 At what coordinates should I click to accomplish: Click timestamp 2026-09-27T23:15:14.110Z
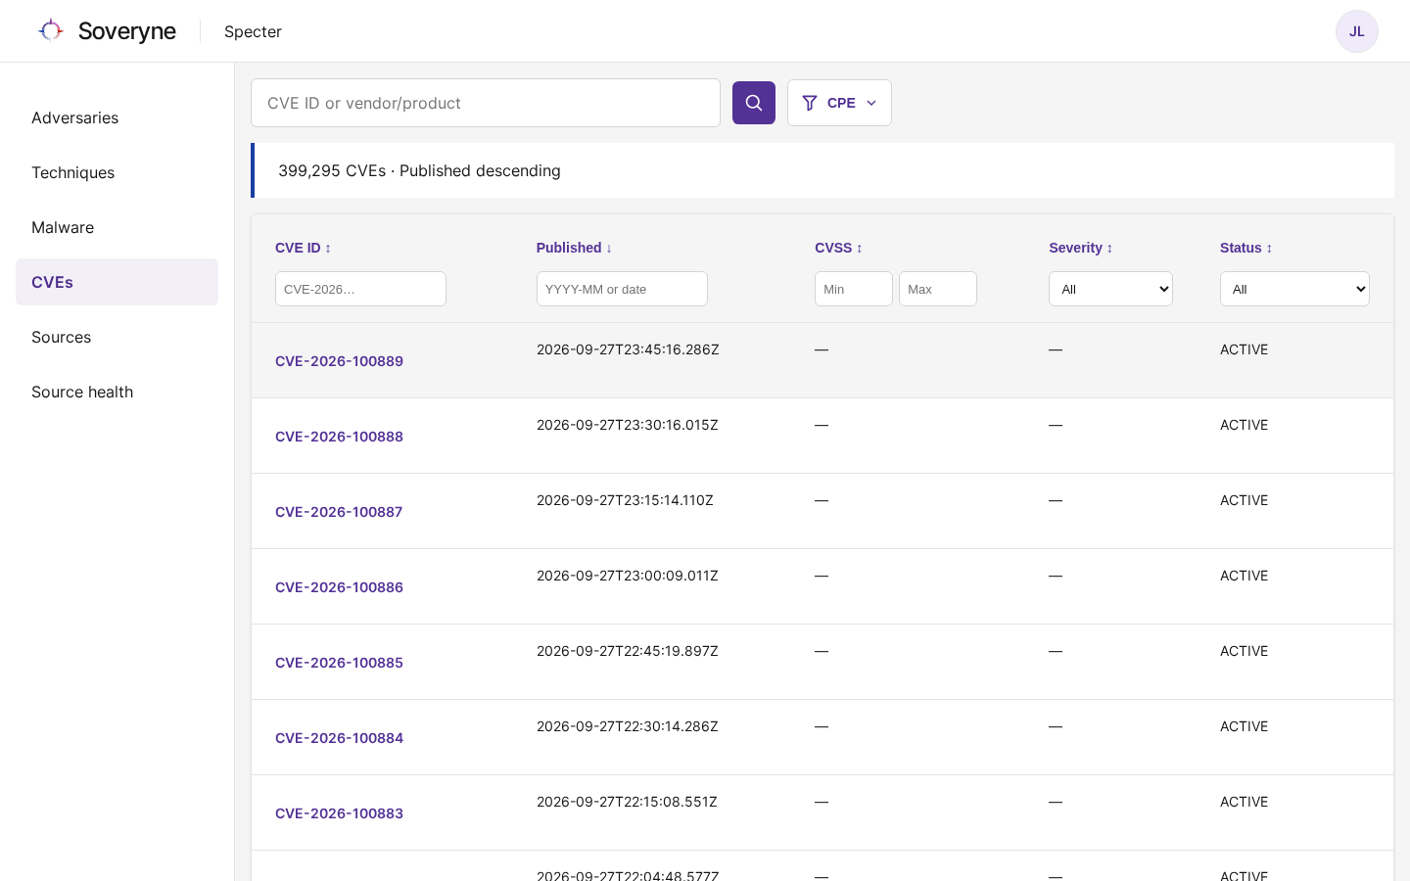pyautogui.click(x=625, y=500)
